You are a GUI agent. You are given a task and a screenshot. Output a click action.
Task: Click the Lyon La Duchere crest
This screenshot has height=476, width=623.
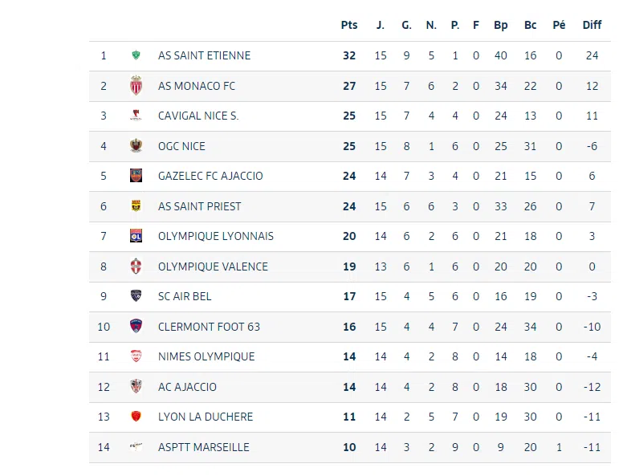pos(136,417)
